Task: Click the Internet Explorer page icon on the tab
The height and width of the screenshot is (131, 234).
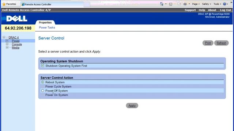Action: [23, 4]
